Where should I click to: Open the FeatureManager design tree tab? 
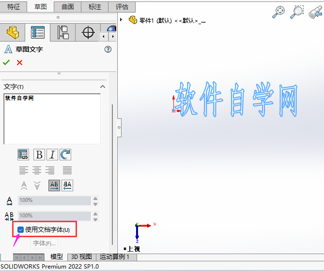click(13, 32)
